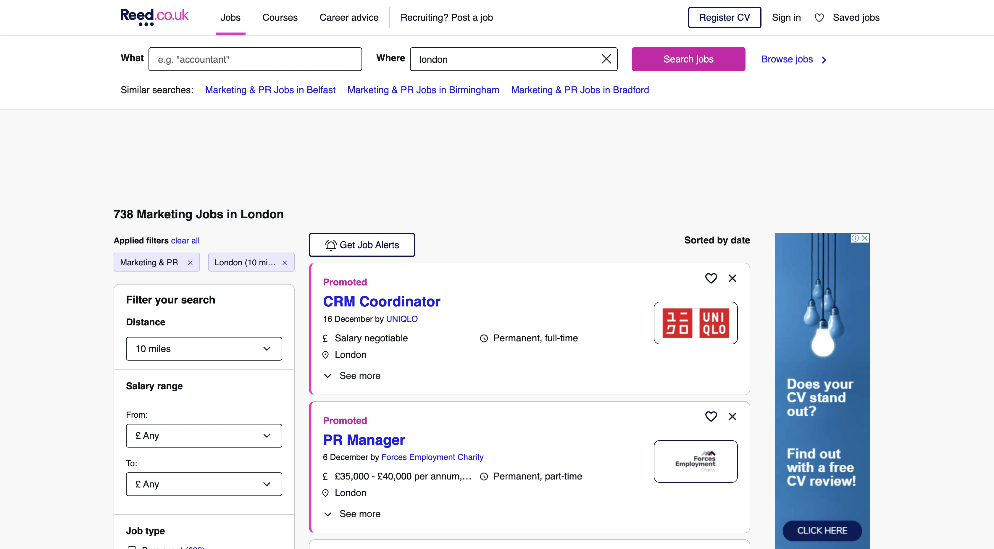Screen dimensions: 994x549
Task: Focus the What job keyword field
Action: [255, 59]
